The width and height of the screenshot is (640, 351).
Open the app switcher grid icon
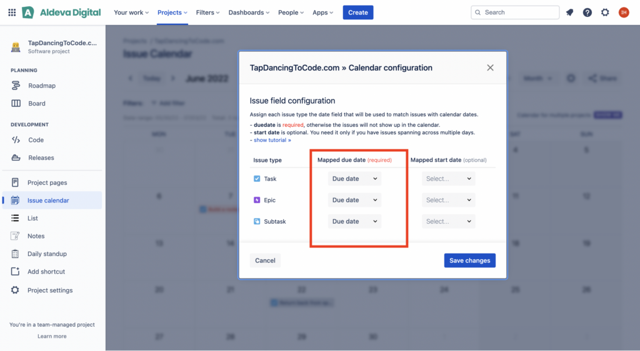coord(12,12)
